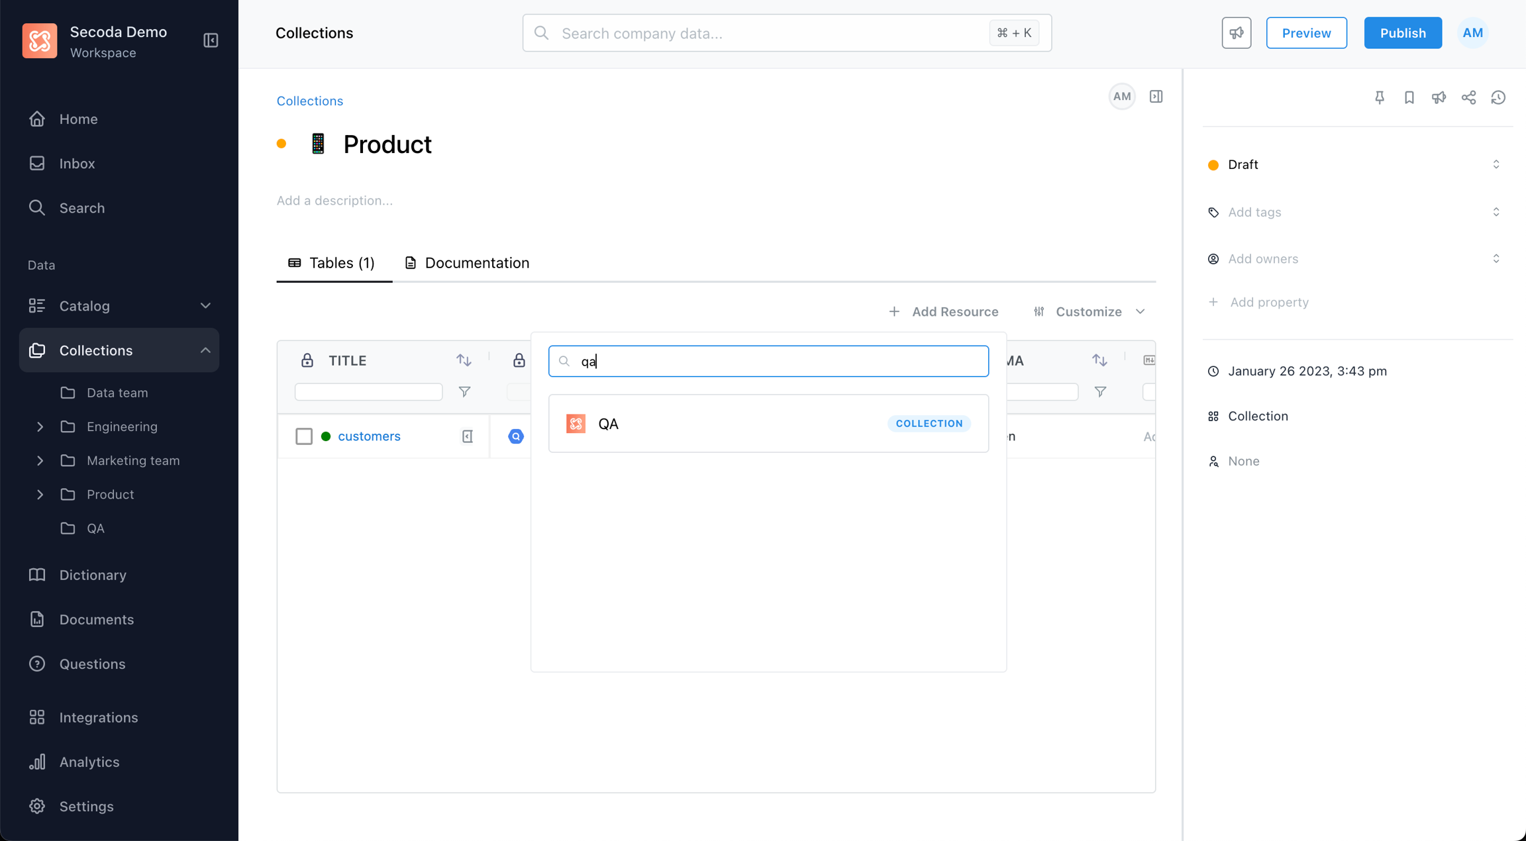Click the pin icon in right panel
Screen dimensions: 1526x841
[x=1380, y=97]
